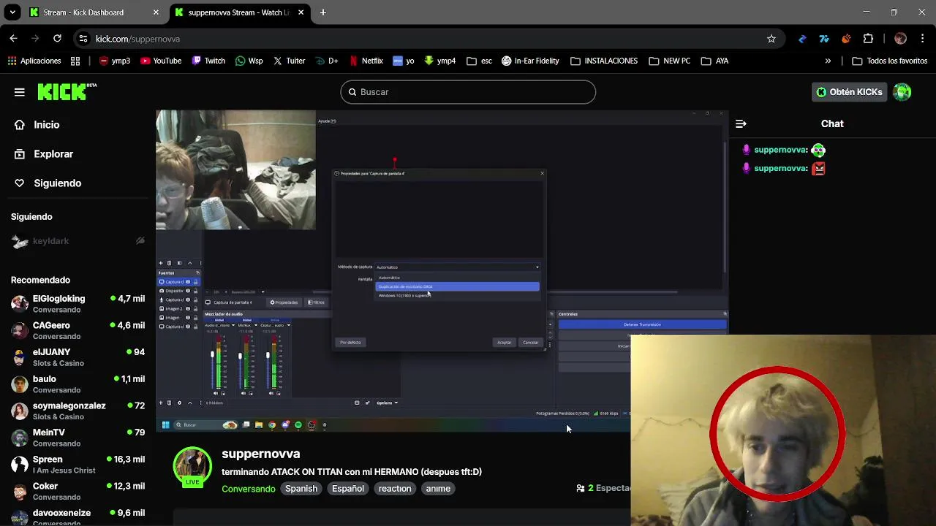Click the Detener Transmisión button
Screen dimensions: 936x526
(x=642, y=324)
